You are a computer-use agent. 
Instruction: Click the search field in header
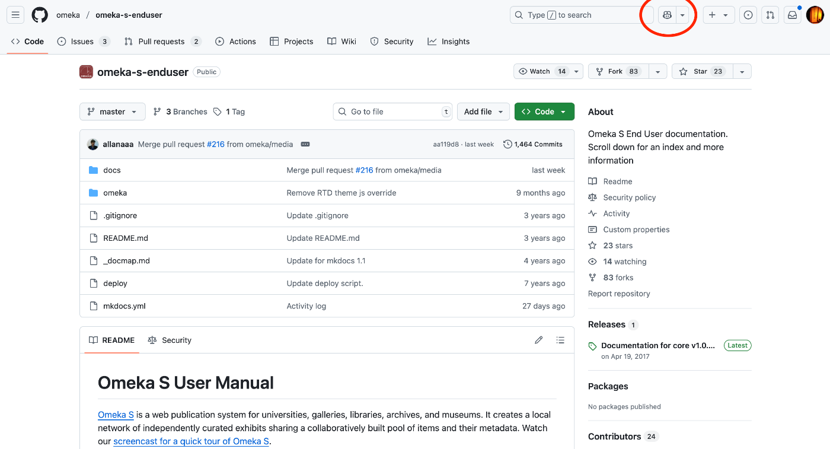coord(581,15)
